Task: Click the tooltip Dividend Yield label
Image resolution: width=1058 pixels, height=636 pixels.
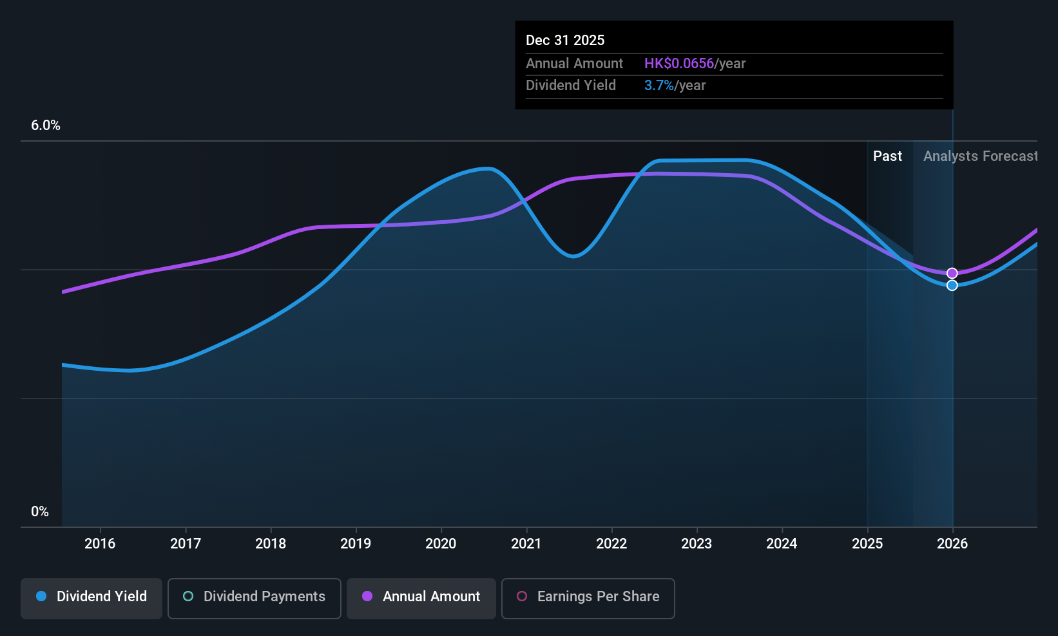Action: 571,86
